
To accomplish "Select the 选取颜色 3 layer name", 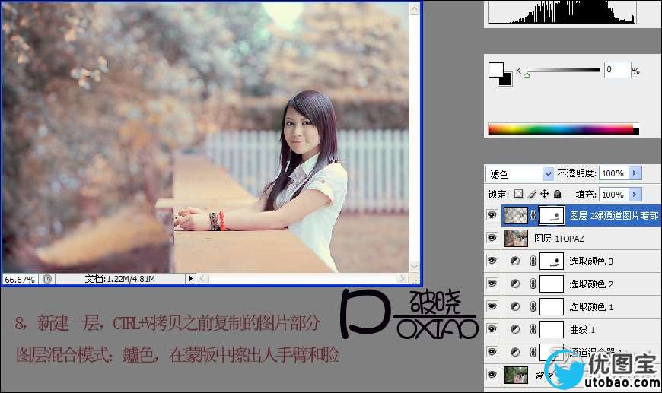I will coord(591,261).
